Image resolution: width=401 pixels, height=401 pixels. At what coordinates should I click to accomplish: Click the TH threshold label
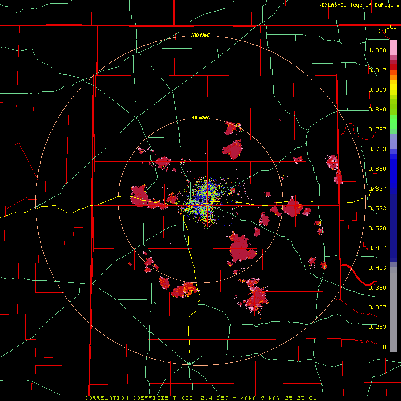(x=383, y=347)
